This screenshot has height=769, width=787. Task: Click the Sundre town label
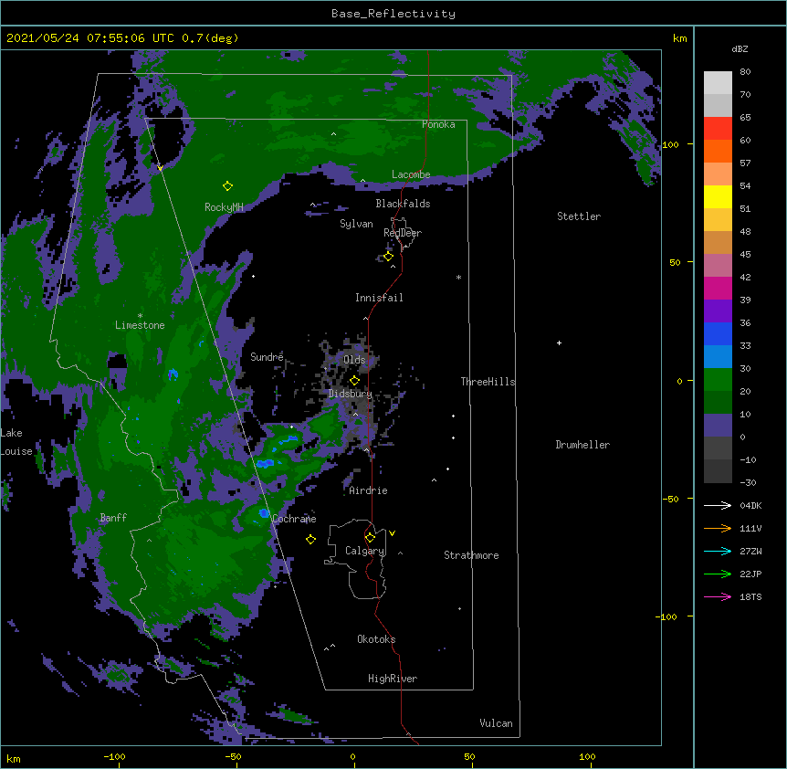tap(267, 357)
